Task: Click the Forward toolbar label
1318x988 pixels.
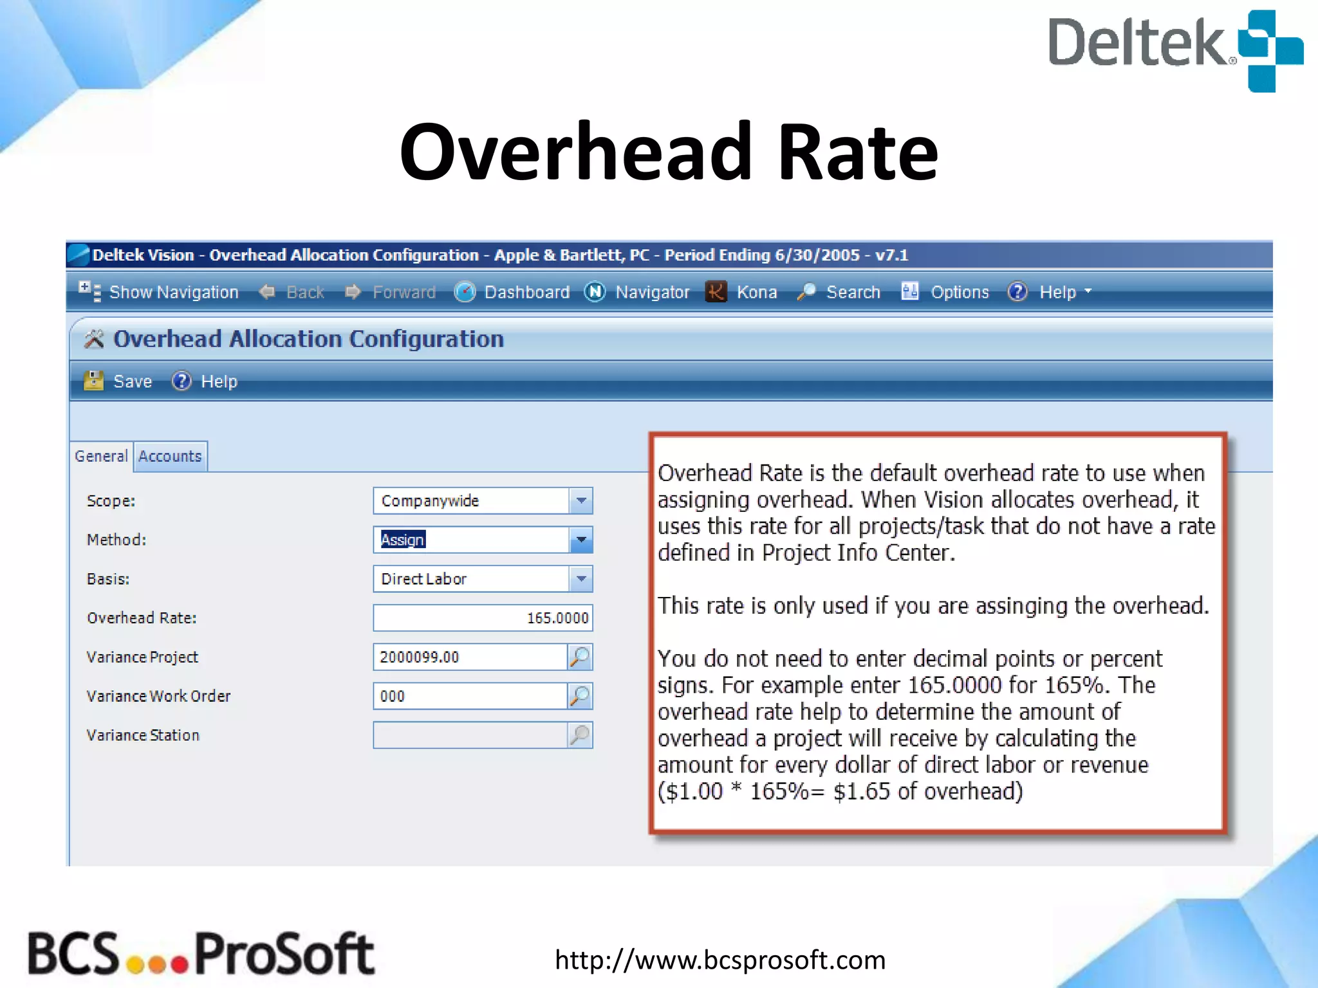Action: [x=404, y=292]
